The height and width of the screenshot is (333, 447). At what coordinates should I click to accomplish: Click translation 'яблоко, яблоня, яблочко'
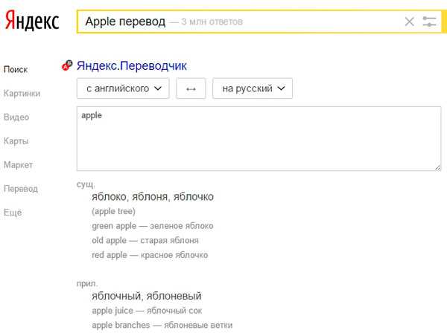(x=153, y=197)
